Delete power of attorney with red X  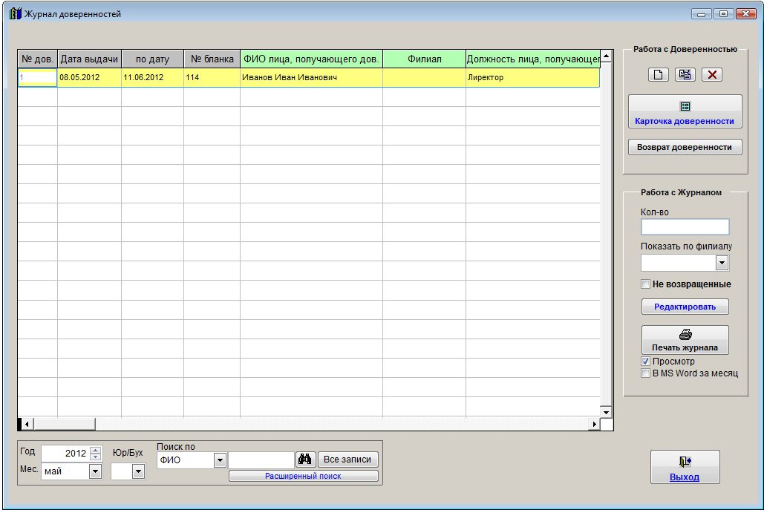tap(712, 74)
